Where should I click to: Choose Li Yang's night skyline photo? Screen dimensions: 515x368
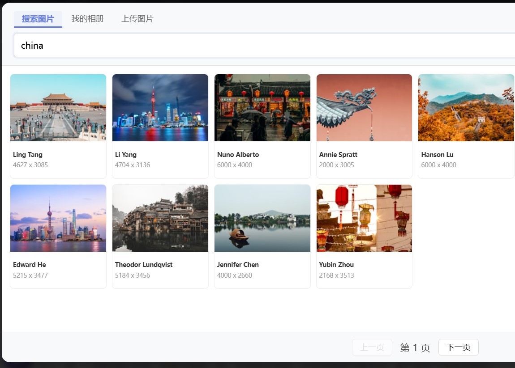tap(160, 108)
